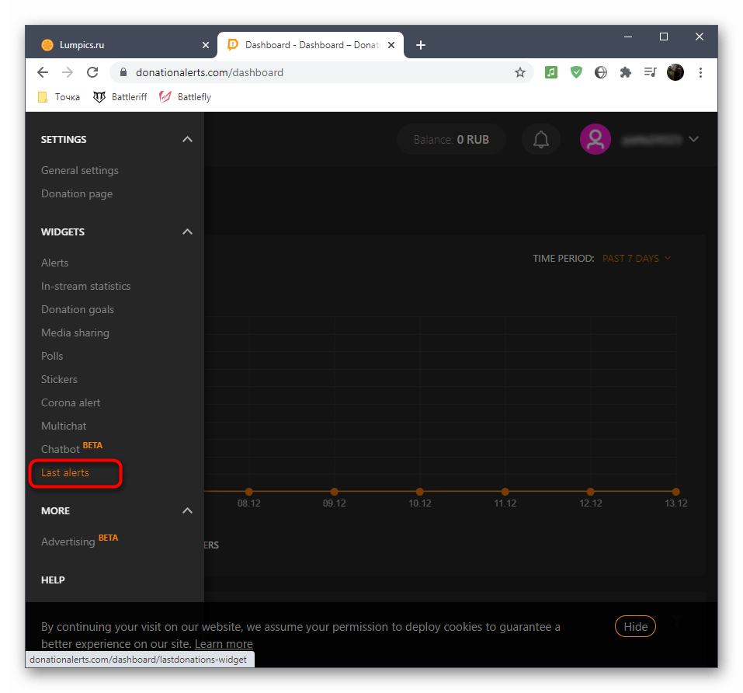Click the purple user avatar icon

click(595, 140)
